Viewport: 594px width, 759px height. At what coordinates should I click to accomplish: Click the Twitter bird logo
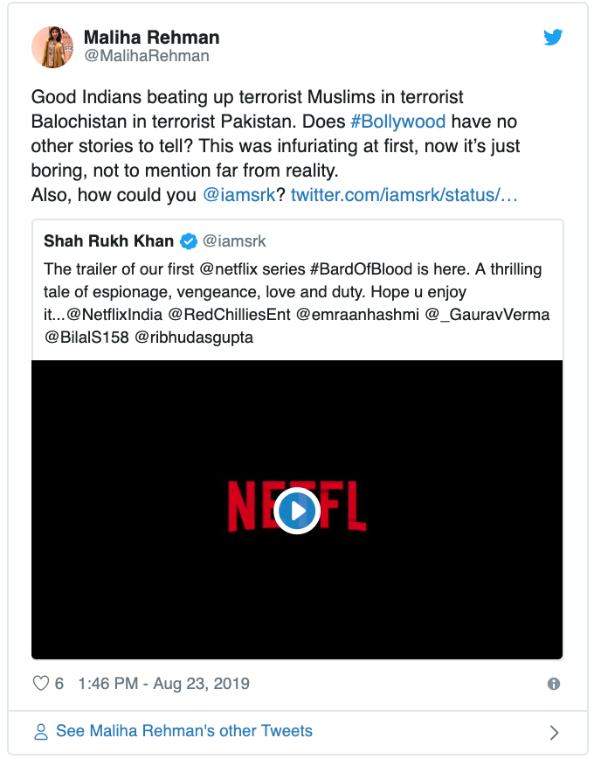coord(553,38)
